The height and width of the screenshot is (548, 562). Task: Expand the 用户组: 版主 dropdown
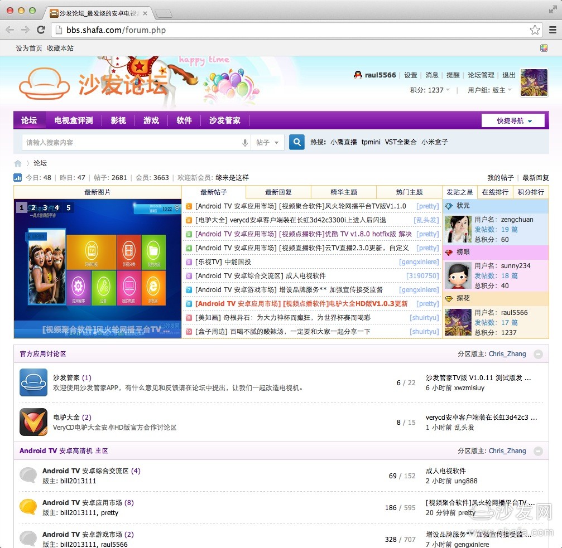pyautogui.click(x=489, y=90)
